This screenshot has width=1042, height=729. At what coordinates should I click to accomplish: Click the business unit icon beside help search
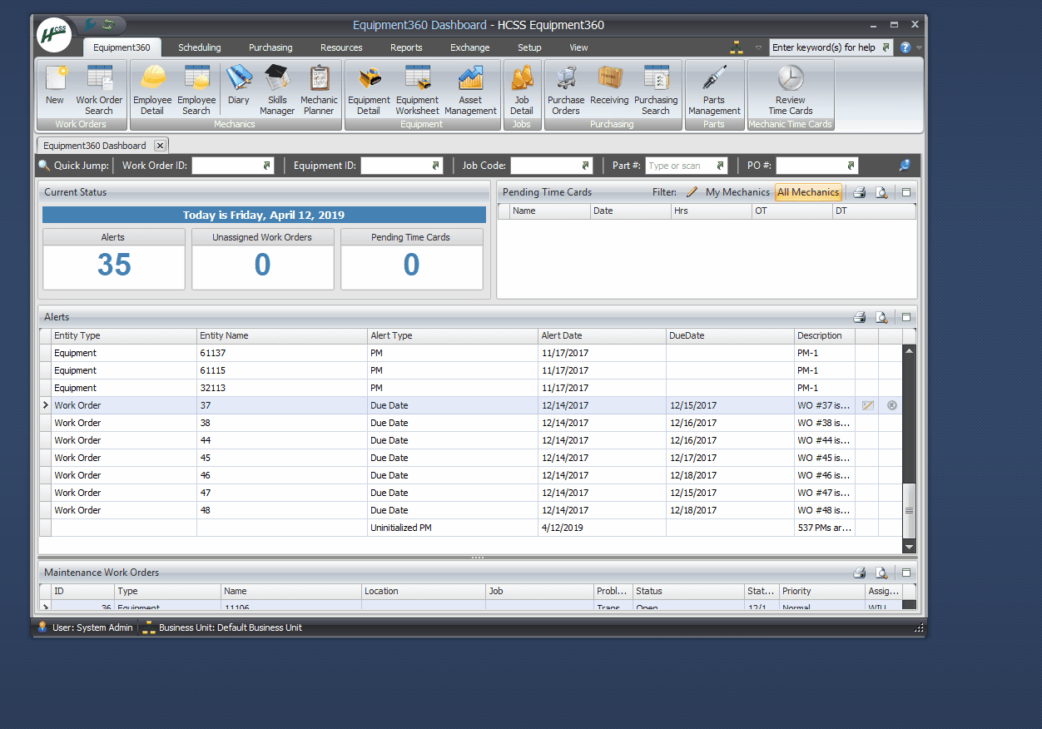pyautogui.click(x=737, y=47)
